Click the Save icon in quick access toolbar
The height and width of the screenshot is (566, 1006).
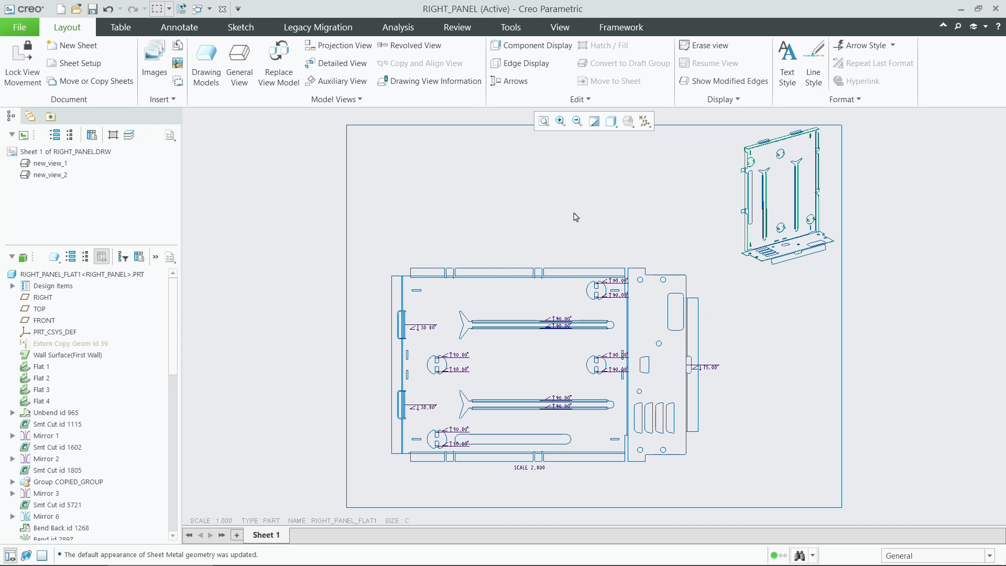pyautogui.click(x=92, y=9)
